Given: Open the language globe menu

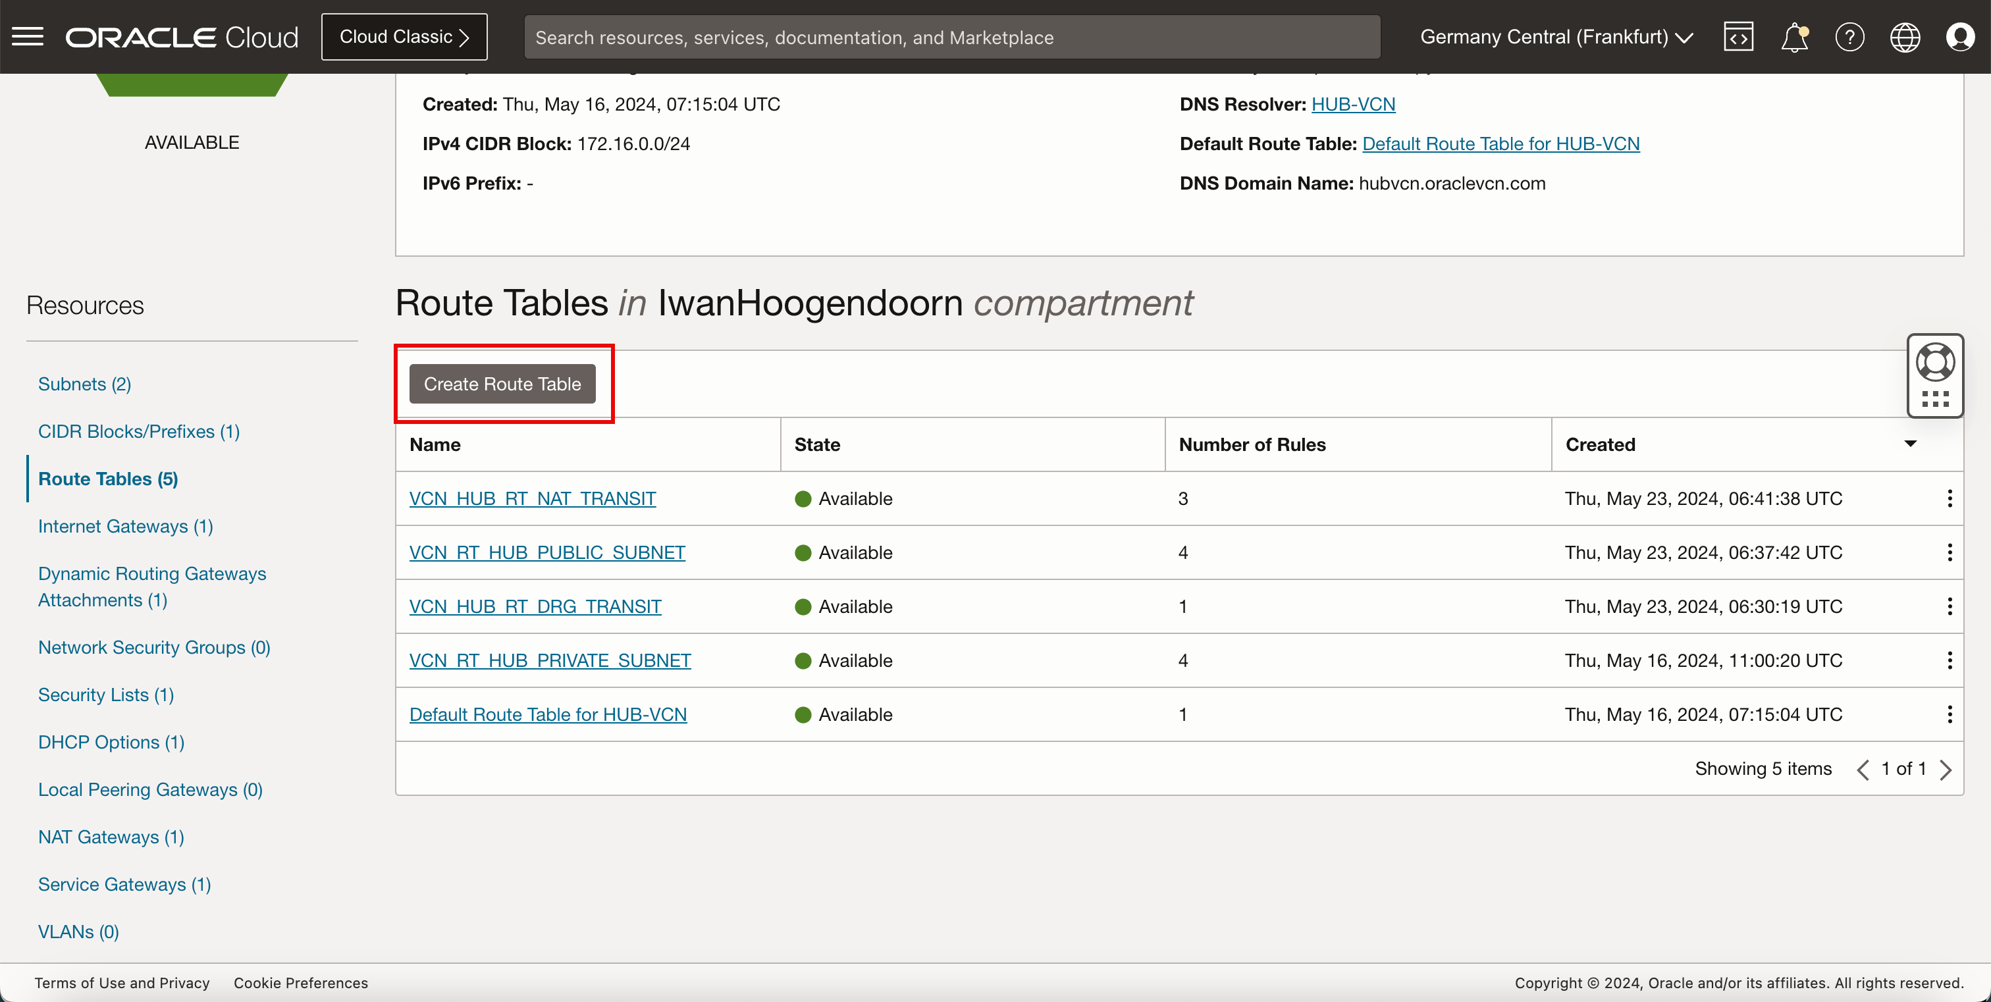Looking at the screenshot, I should pyautogui.click(x=1905, y=36).
